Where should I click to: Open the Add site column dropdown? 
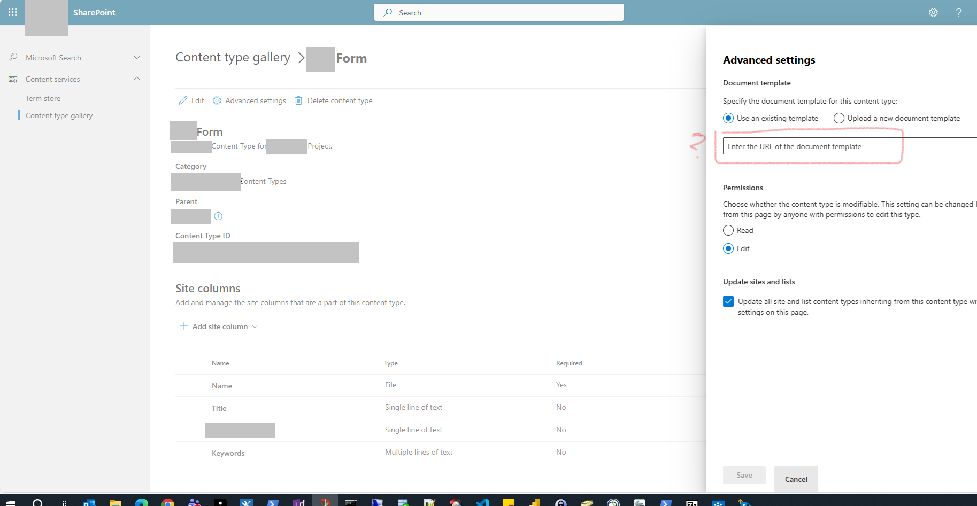click(x=219, y=326)
